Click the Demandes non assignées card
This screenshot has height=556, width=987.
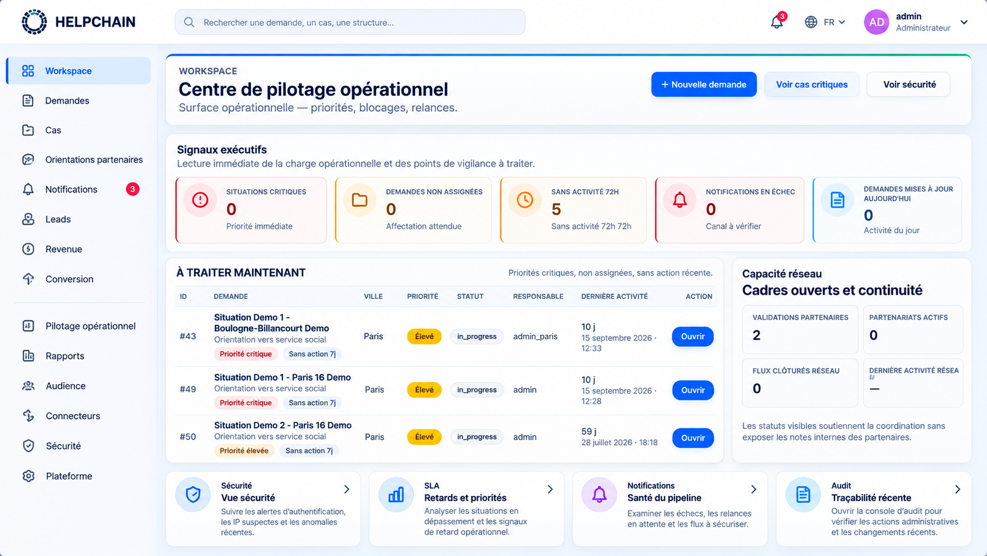tap(413, 210)
